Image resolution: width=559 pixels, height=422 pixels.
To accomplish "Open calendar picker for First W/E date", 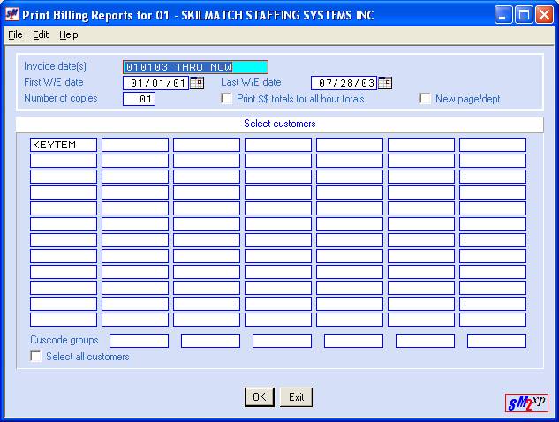I will click(197, 83).
